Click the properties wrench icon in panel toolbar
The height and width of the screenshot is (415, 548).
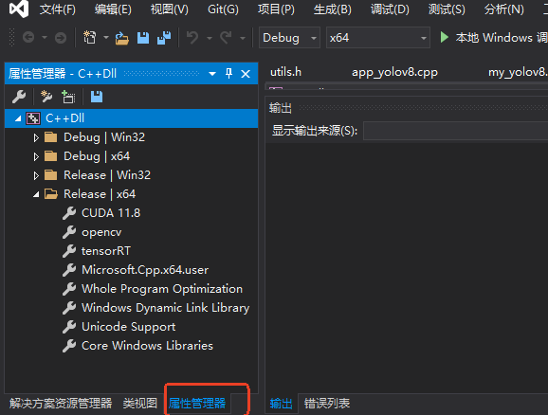coord(19,97)
